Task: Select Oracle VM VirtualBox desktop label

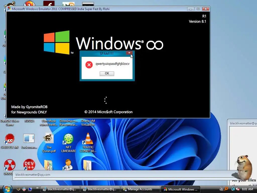Action: point(88,123)
